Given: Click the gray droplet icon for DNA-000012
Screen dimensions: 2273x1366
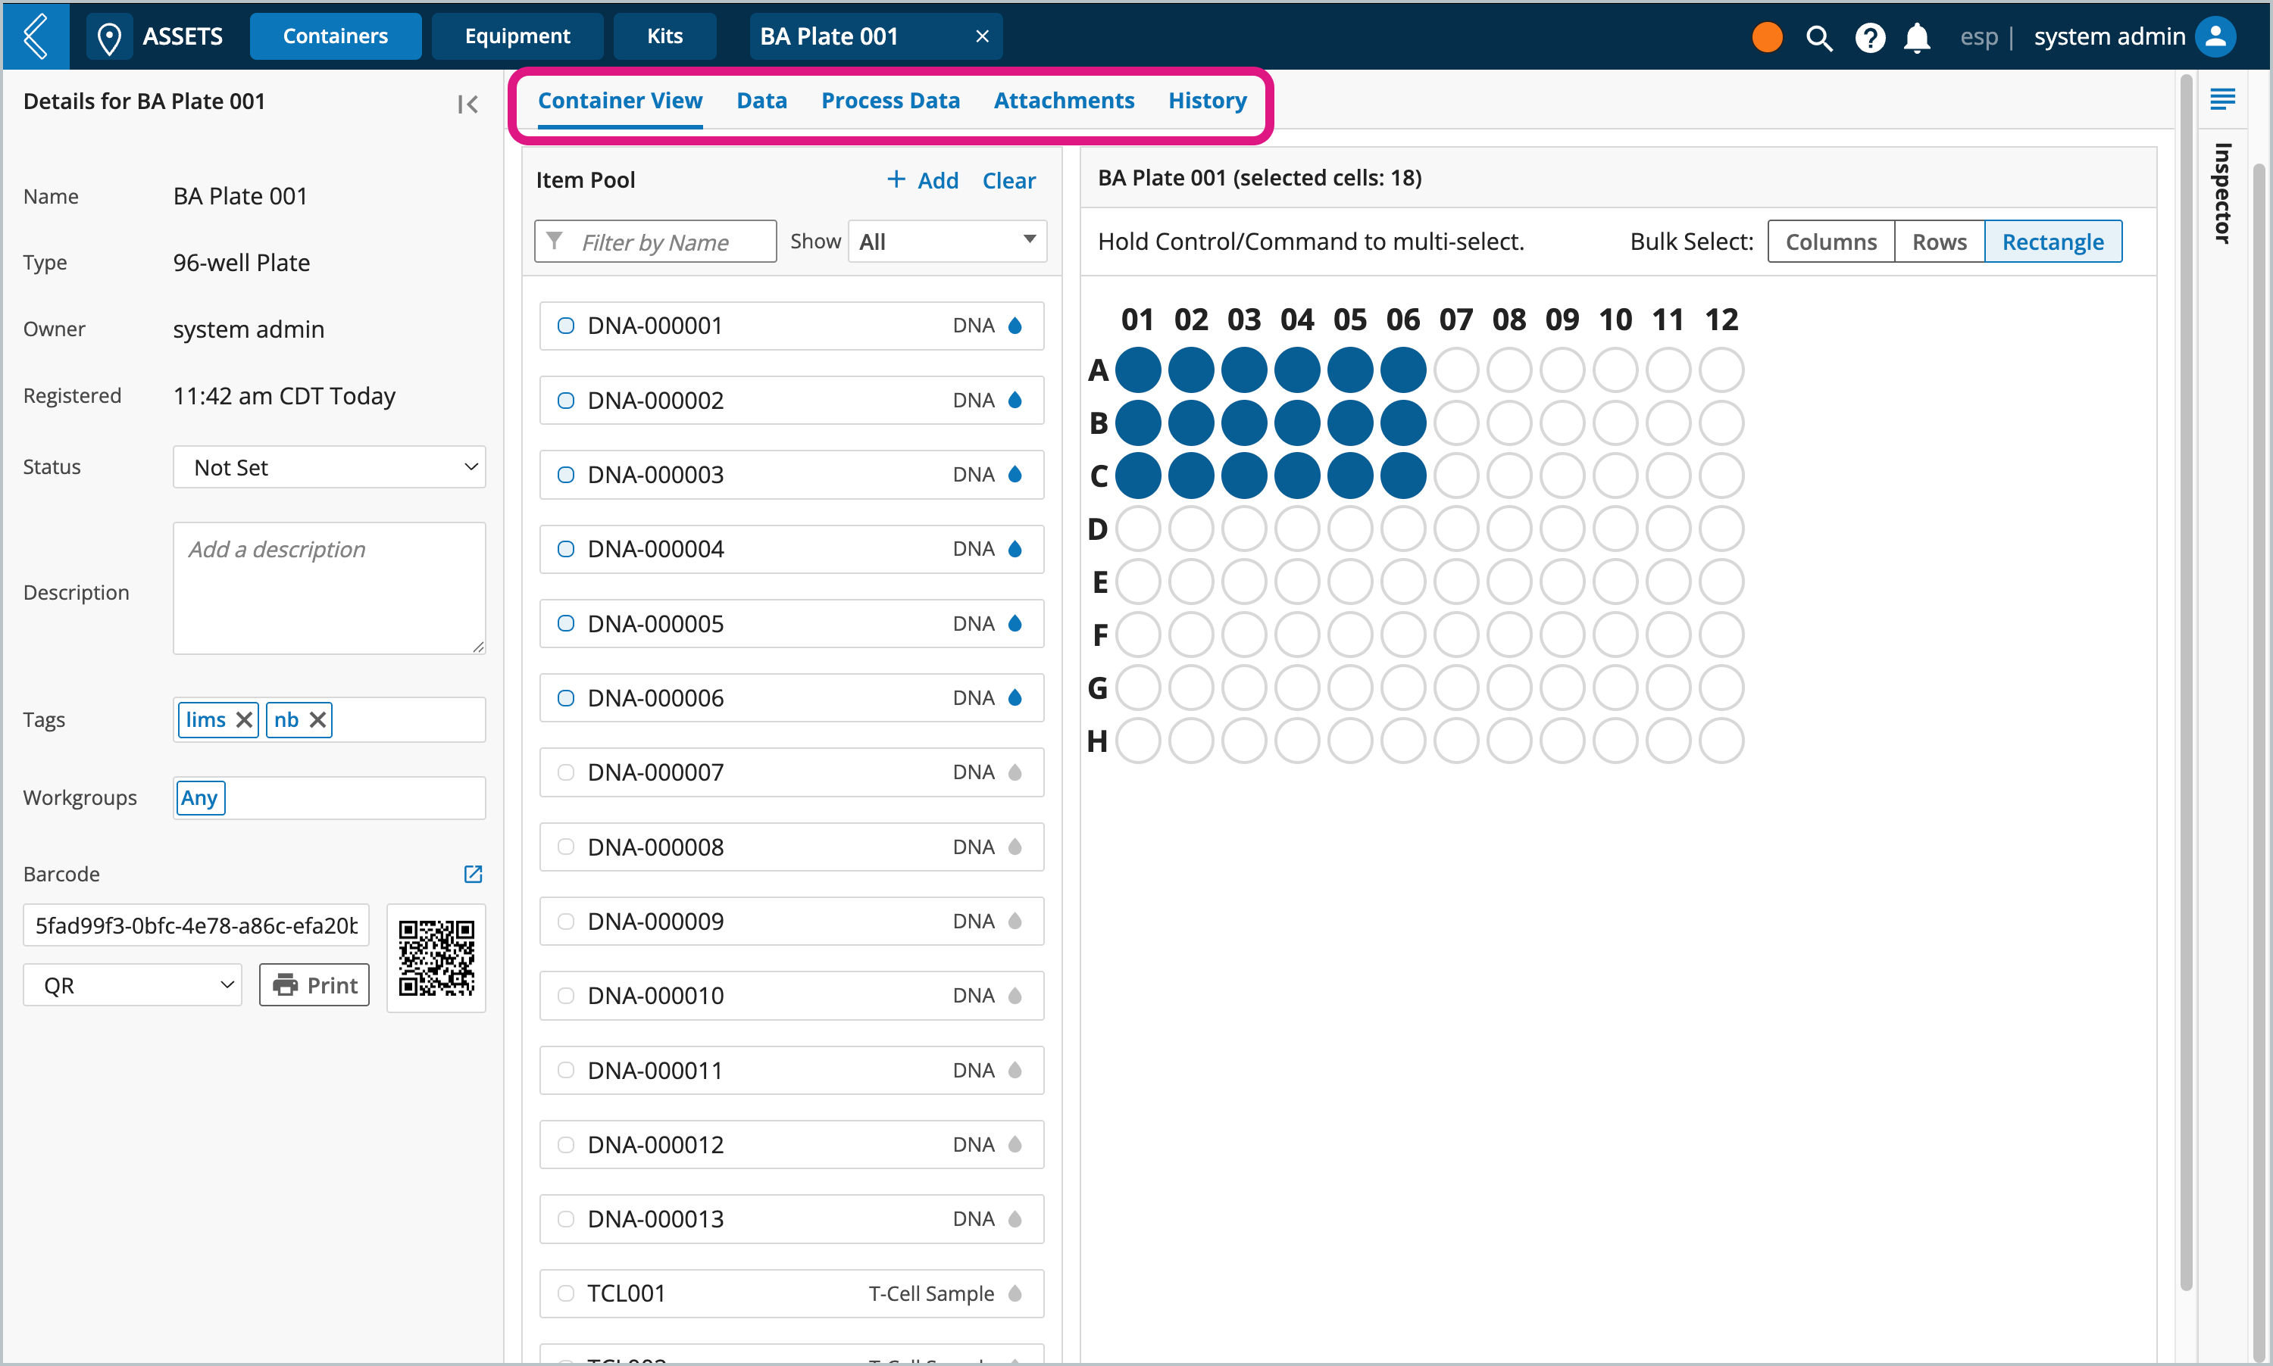Looking at the screenshot, I should pyautogui.click(x=1015, y=1144).
